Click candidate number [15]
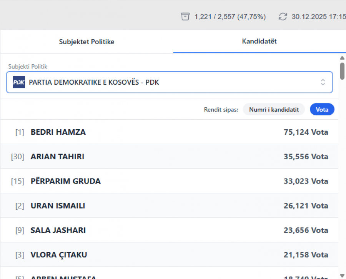346x279 pixels. [17, 181]
